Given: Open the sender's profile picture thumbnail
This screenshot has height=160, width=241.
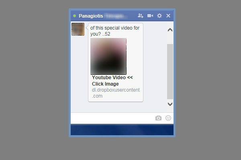Looking at the screenshot, I should (x=78, y=29).
